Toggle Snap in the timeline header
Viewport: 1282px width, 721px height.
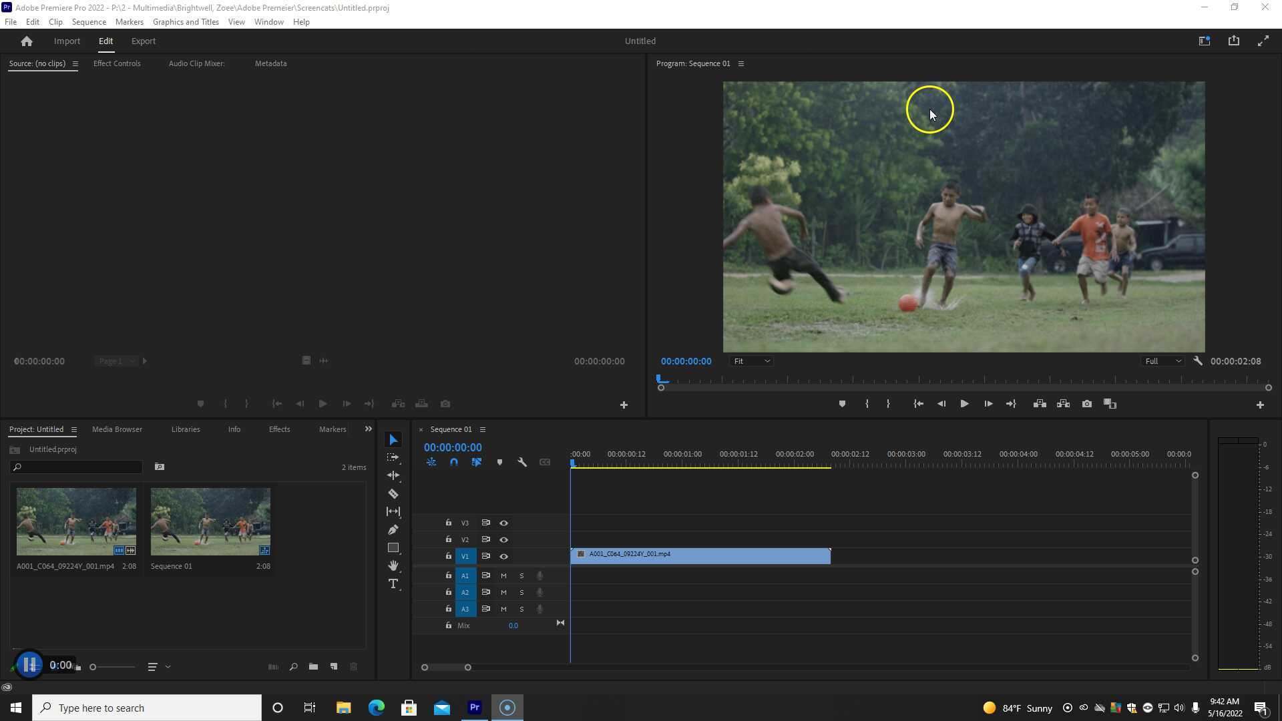point(454,462)
